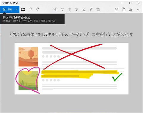The width and height of the screenshot is (143, 113).
Task: Open the see more ellipsis menu
Action: click(139, 10)
